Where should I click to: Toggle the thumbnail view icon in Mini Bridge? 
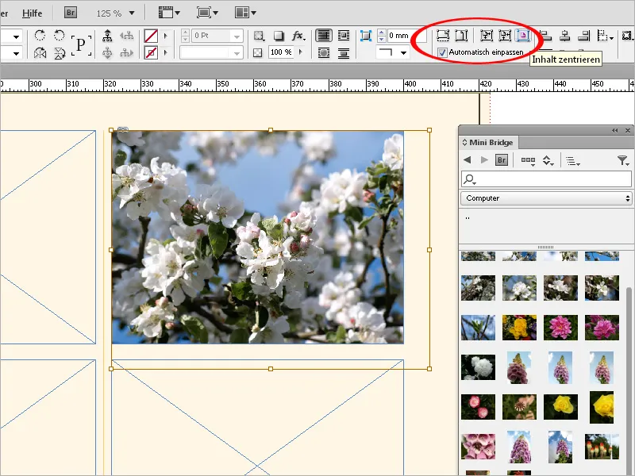[x=529, y=159]
